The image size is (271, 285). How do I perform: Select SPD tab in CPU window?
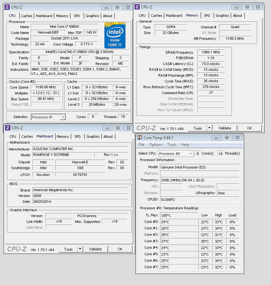click(77, 16)
